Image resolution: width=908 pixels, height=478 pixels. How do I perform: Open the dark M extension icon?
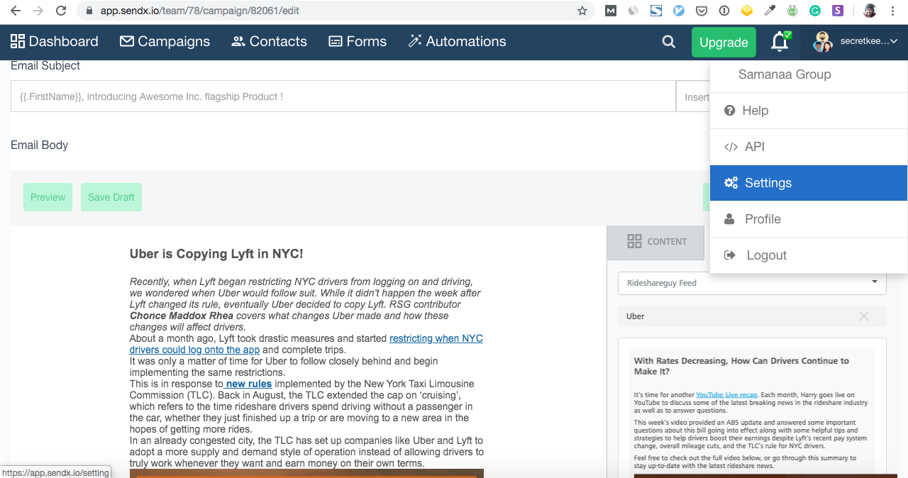pyautogui.click(x=611, y=11)
